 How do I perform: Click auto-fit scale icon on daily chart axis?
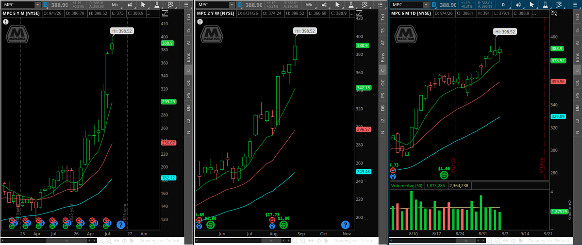tap(554, 13)
